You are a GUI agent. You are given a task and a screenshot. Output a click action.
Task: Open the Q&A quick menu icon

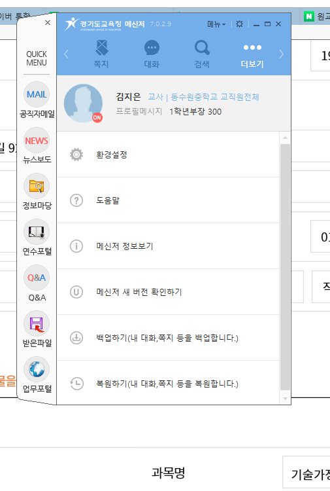[x=37, y=278]
